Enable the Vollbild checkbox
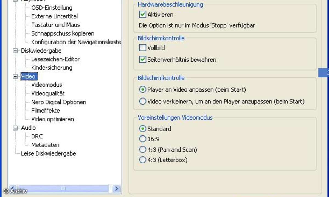Image resolution: width=329 pixels, height=197 pixels. (x=143, y=48)
